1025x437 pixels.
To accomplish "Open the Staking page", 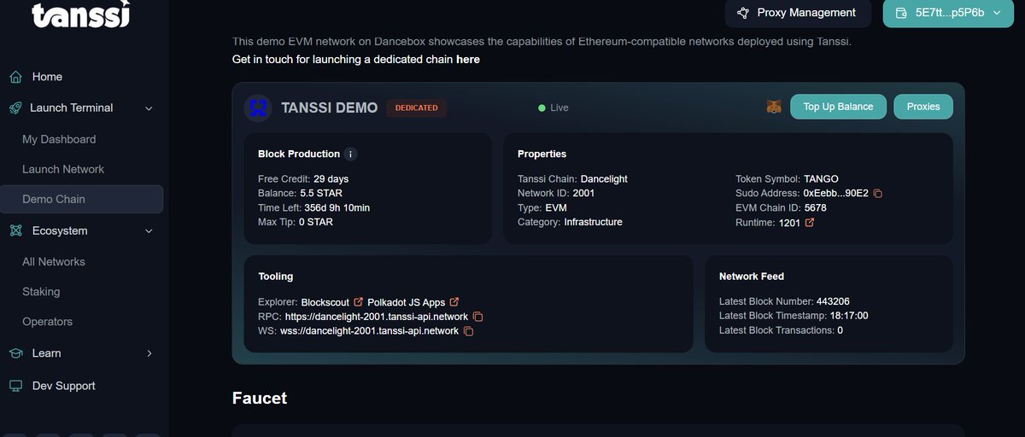I will click(x=41, y=292).
